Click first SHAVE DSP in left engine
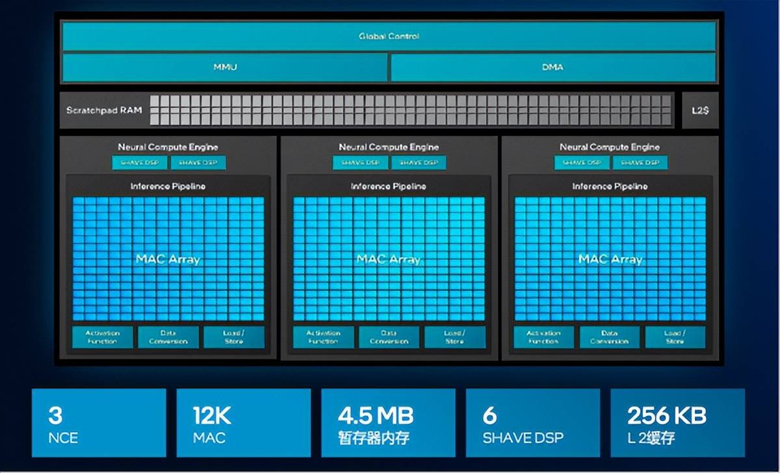 click(140, 162)
